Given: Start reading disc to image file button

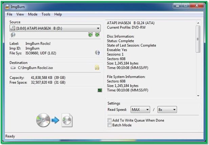Looking at the screenshot, I should pyautogui.click(x=55, y=120).
